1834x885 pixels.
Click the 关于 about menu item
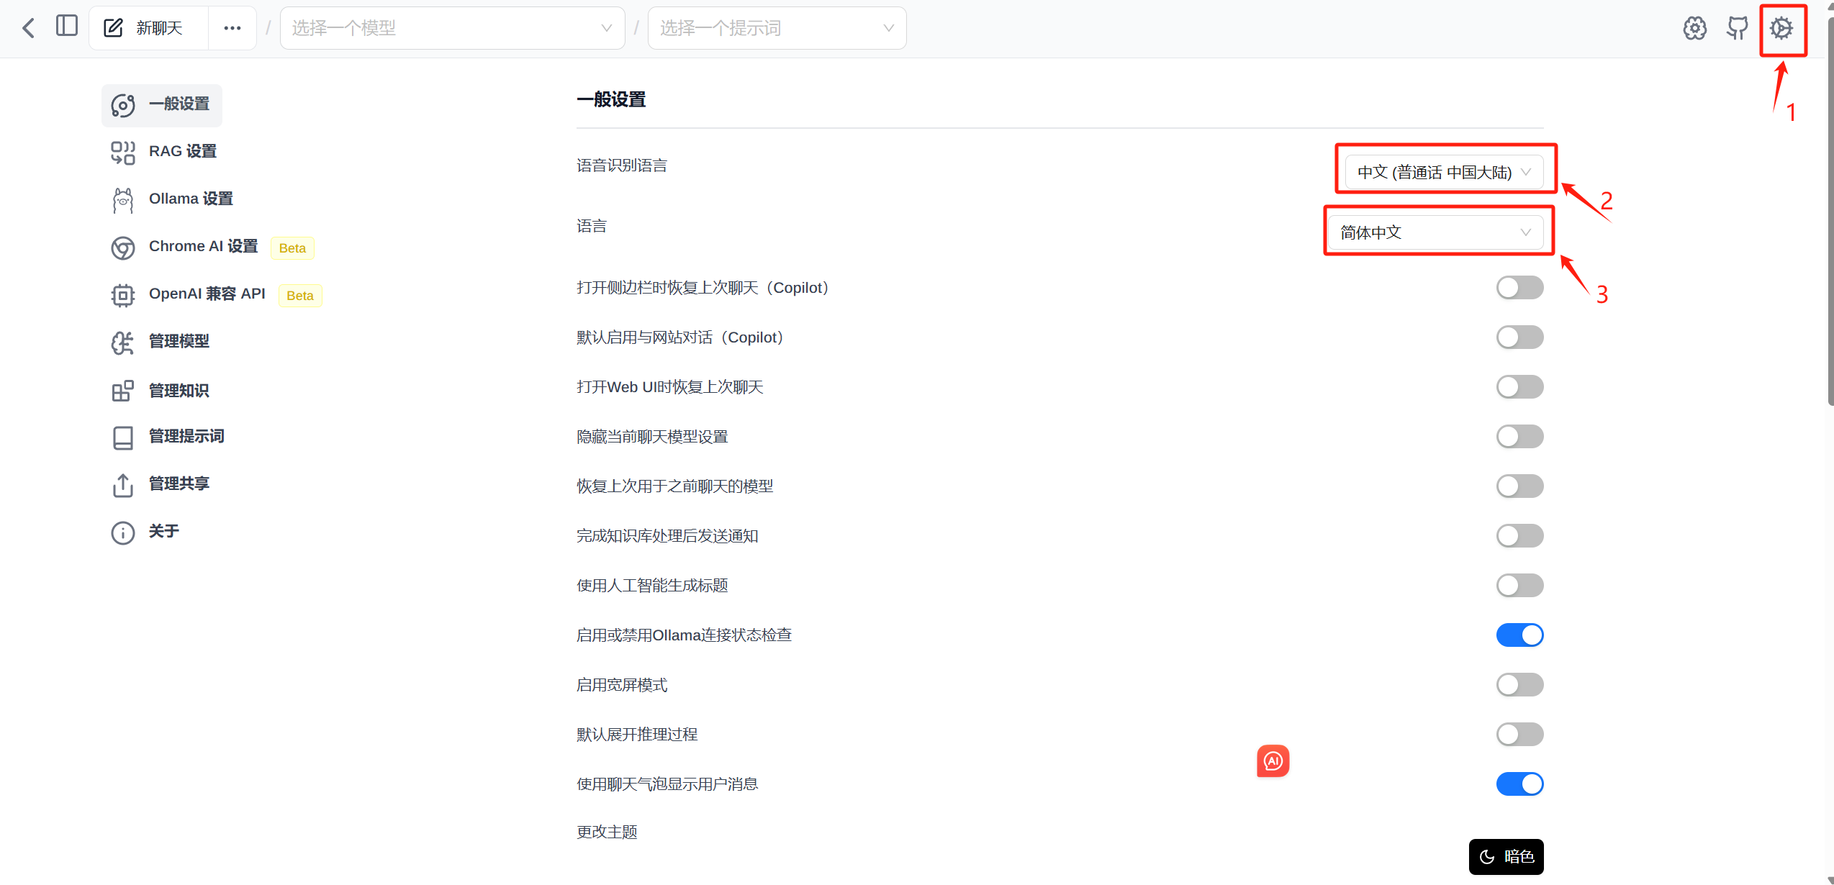pos(163,531)
